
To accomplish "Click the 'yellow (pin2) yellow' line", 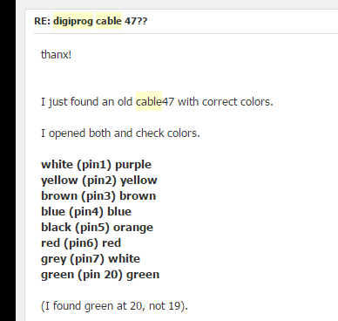I will (x=99, y=181).
